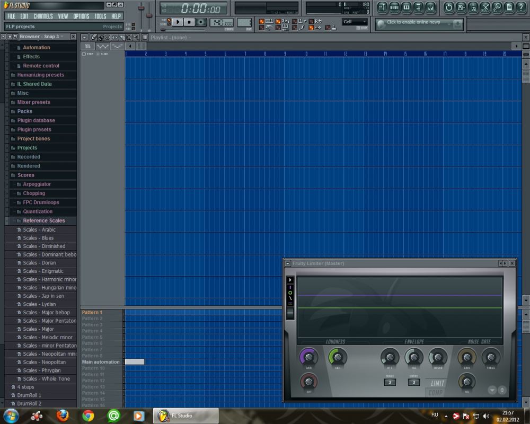
Task: Click the zigzag waveform mode icon
Action: (x=102, y=46)
